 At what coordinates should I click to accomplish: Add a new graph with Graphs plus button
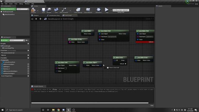pyautogui.click(x=28, y=44)
